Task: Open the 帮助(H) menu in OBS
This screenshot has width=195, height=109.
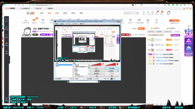Action: click(82, 24)
